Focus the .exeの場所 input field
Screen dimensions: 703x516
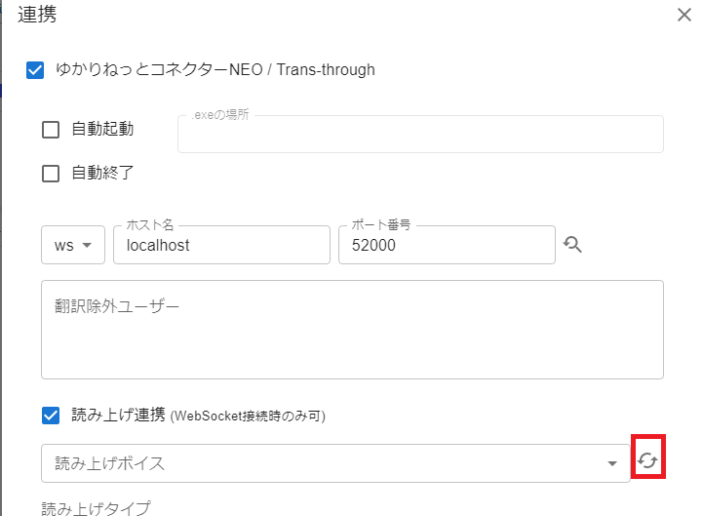420,135
